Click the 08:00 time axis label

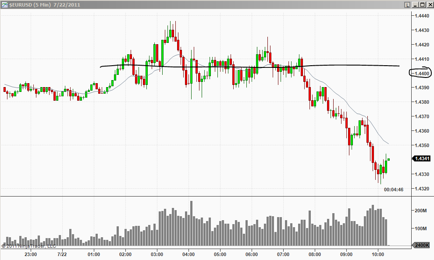315,254
